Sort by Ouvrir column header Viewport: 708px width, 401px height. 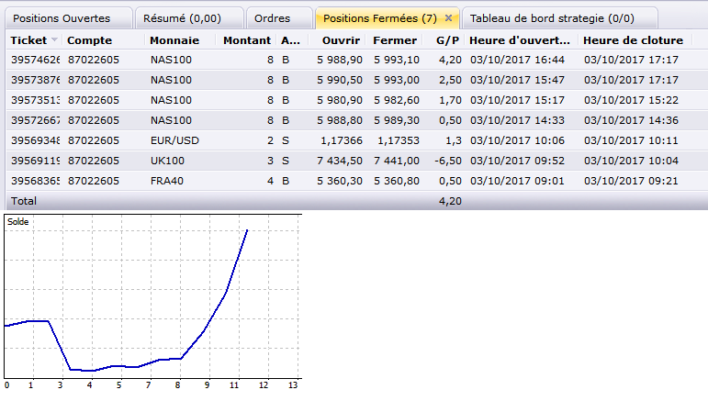point(341,40)
